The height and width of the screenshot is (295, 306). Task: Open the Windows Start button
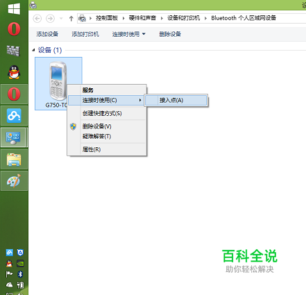(x=14, y=9)
